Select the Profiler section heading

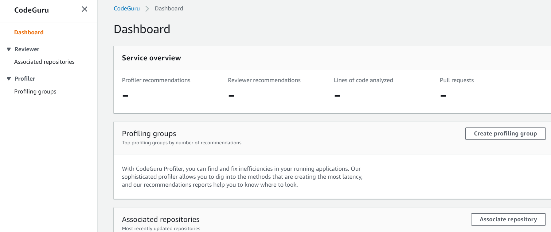[25, 79]
